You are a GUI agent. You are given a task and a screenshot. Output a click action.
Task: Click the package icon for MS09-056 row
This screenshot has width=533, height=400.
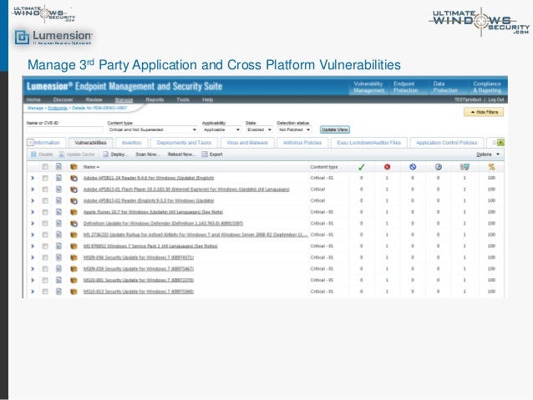pos(74,257)
